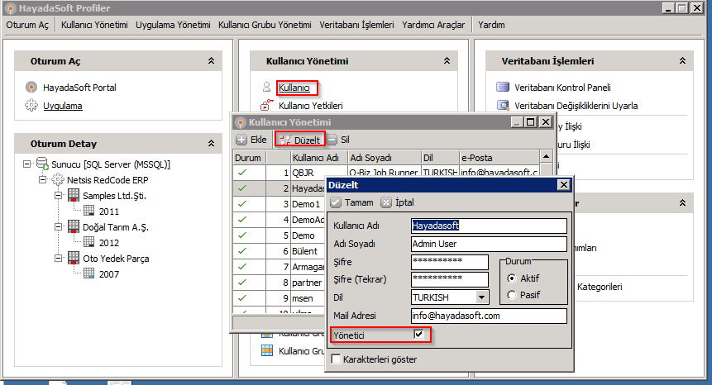Viewport: 712px width, 385px height.
Task: Click the Oto Yedek Parça company icon
Action: [74, 259]
